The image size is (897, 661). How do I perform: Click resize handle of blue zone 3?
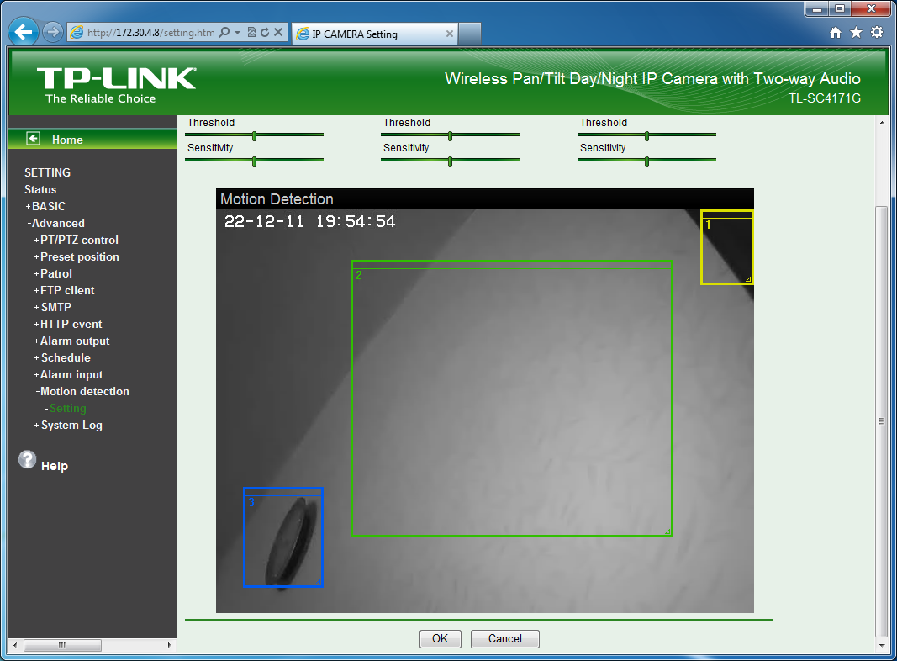coord(318,582)
